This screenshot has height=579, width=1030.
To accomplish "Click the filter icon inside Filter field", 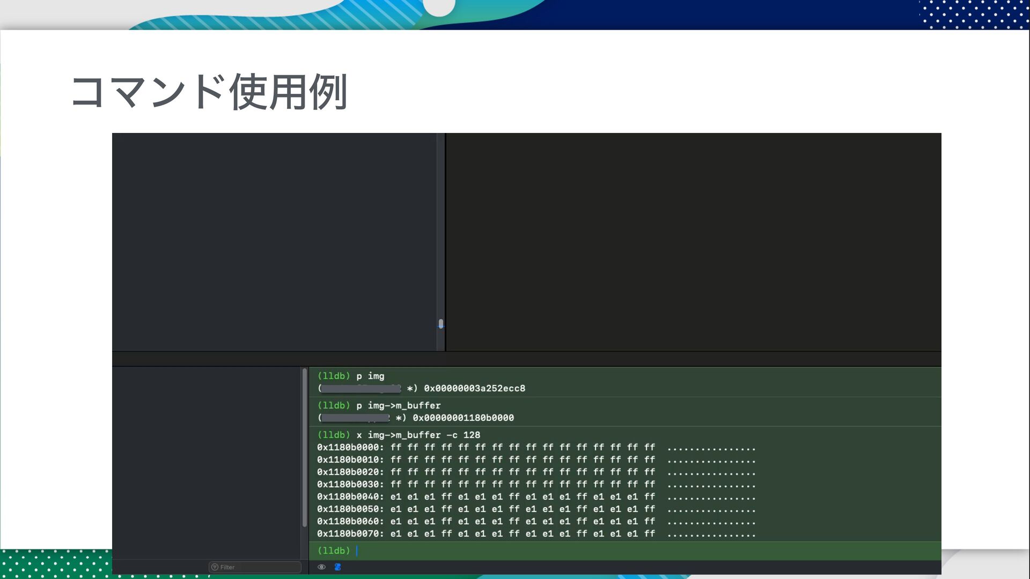I will [x=215, y=567].
